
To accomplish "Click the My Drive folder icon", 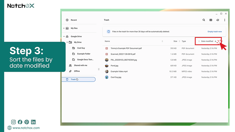I will coord(70,42).
